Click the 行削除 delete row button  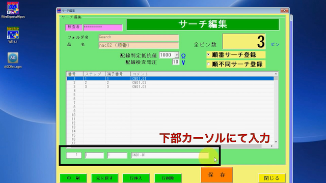coord(168,178)
